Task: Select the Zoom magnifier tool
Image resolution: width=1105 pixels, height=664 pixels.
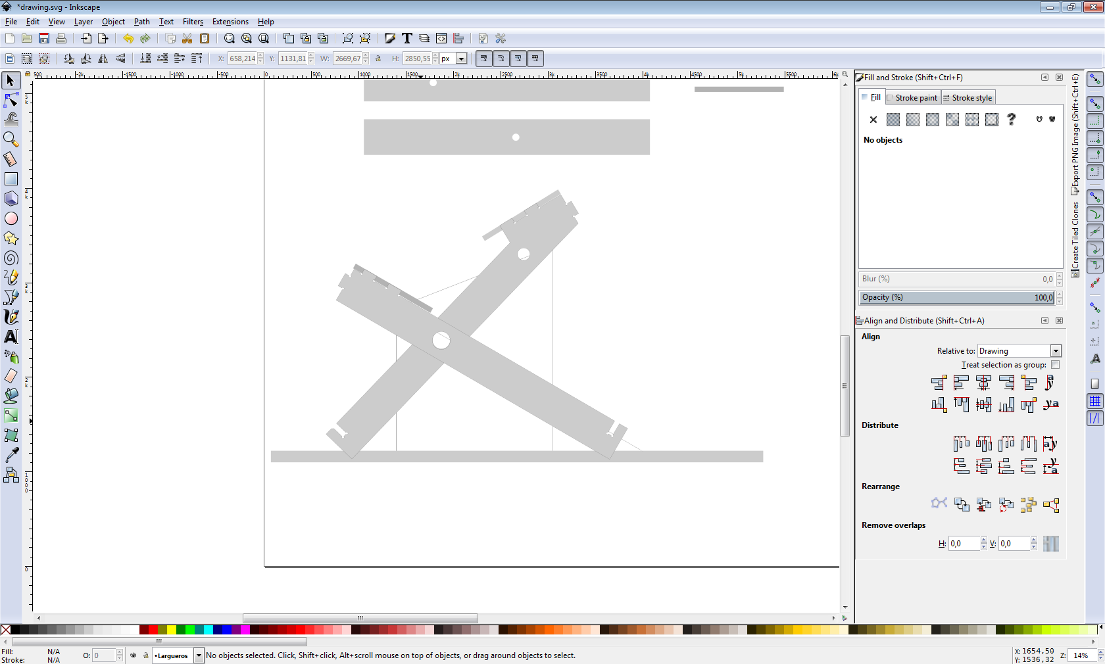Action: 11,139
